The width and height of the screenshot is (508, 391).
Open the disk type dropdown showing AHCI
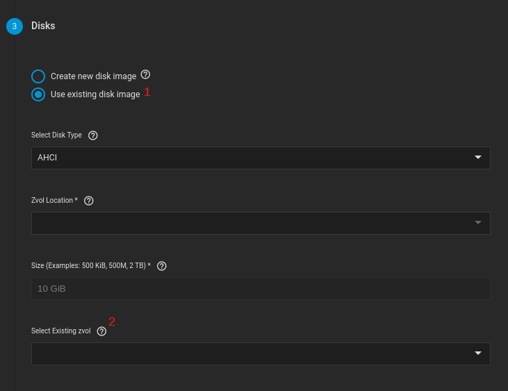[x=250, y=158]
